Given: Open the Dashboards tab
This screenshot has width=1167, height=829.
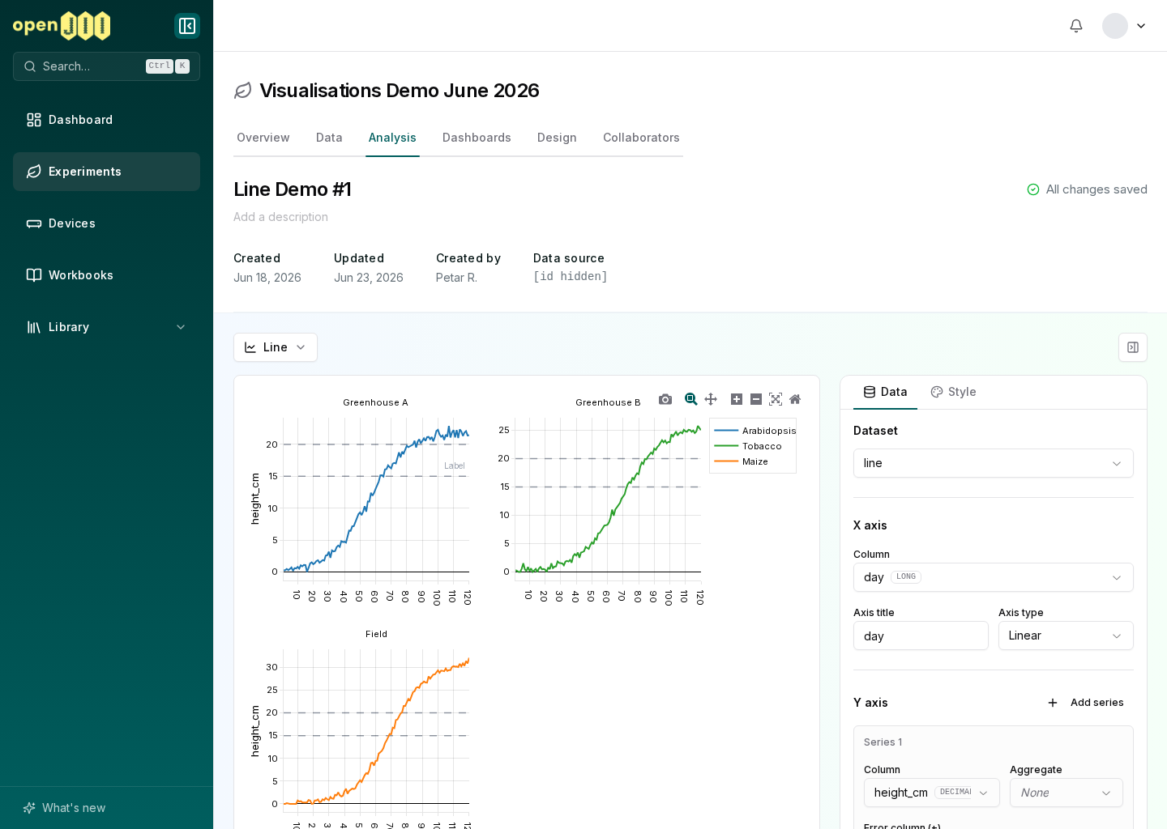Looking at the screenshot, I should [x=477, y=138].
